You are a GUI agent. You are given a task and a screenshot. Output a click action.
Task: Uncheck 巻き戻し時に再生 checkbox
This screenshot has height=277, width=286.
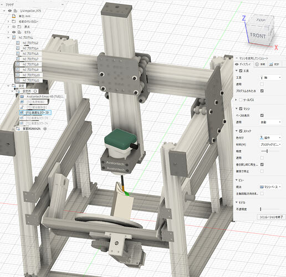pos(262,165)
